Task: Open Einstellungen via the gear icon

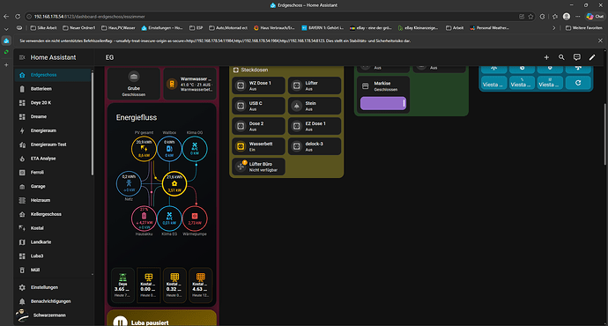Action: tap(22, 287)
